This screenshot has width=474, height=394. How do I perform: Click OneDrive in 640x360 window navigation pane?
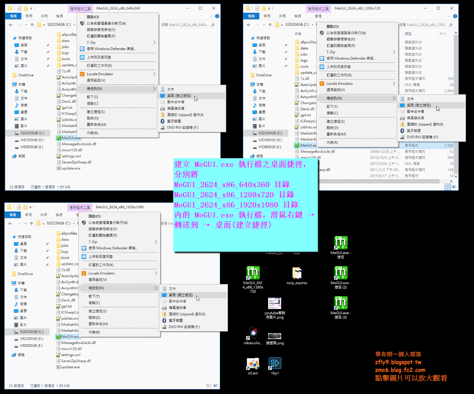23,75
